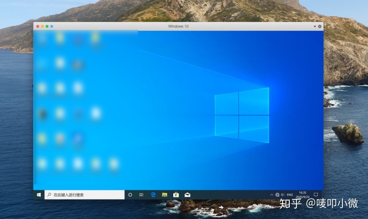The image size is (368, 219).
Task: Open the Parallels window settings gear
Action: click(319, 26)
